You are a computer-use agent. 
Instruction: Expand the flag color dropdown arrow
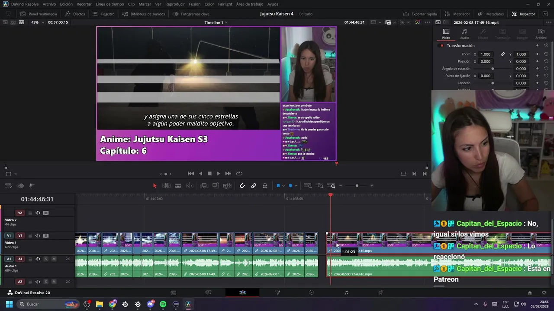[283, 186]
